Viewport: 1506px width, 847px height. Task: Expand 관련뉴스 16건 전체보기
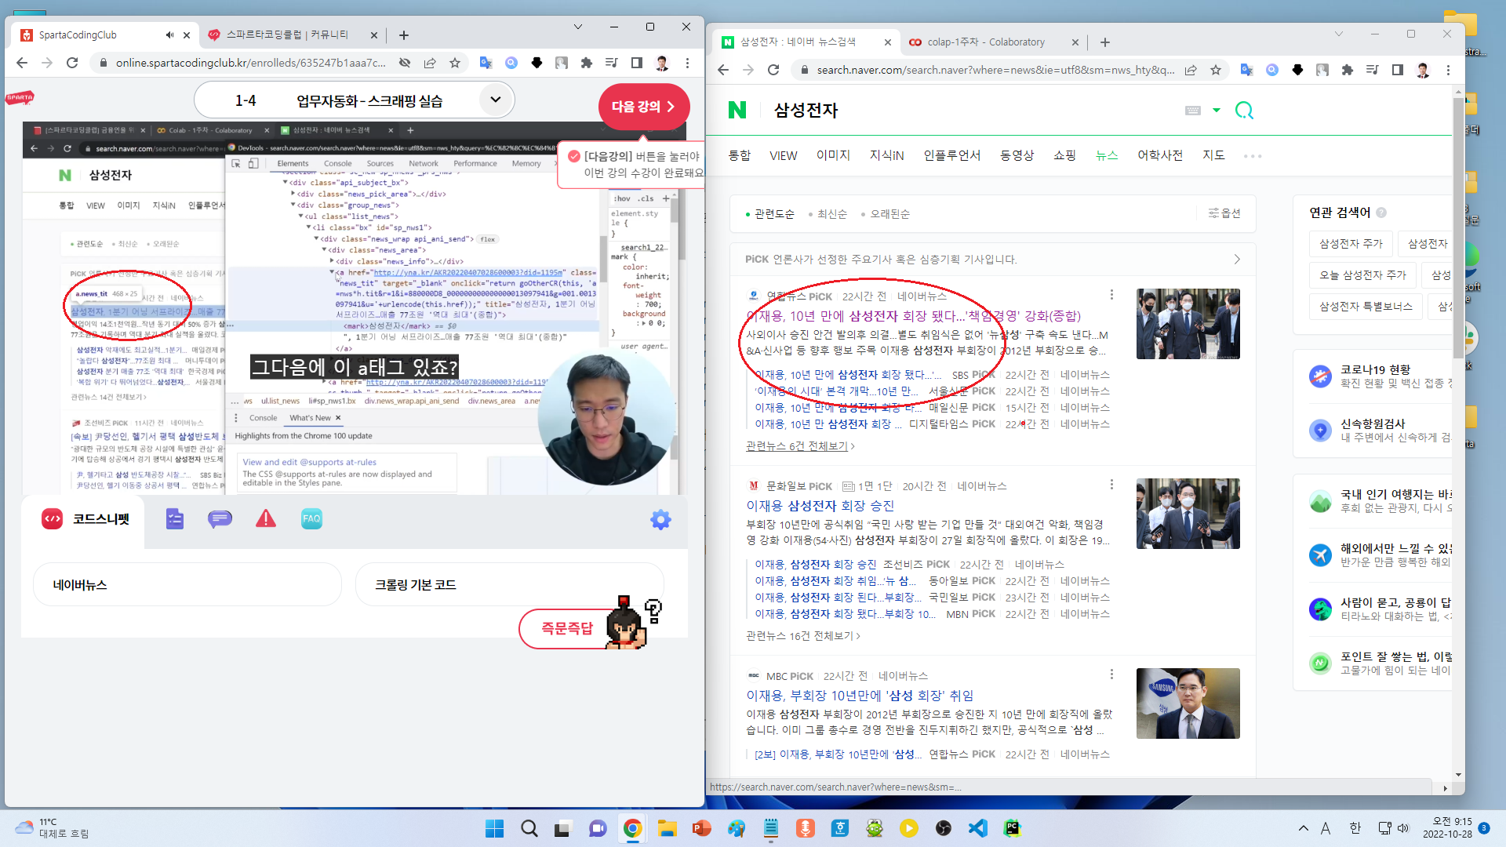point(803,636)
